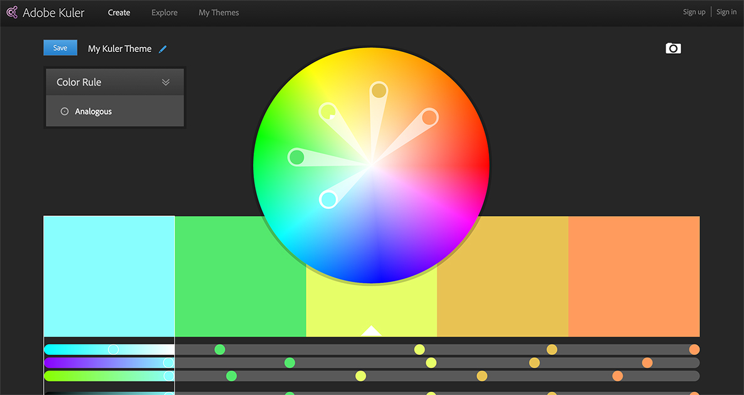Click the cyan gradient slider handle, first row
Image resolution: width=744 pixels, height=395 pixels.
pyautogui.click(x=113, y=349)
